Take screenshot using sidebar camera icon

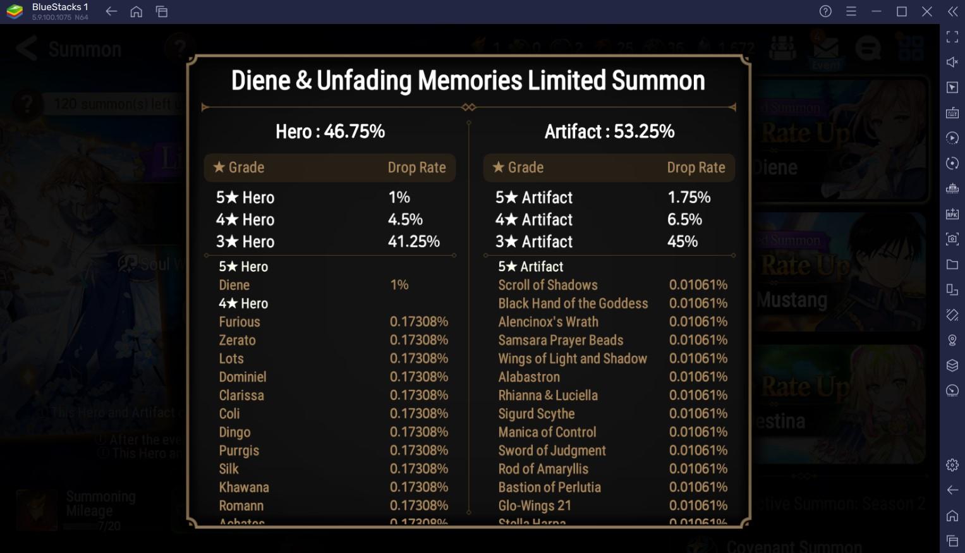click(x=952, y=239)
